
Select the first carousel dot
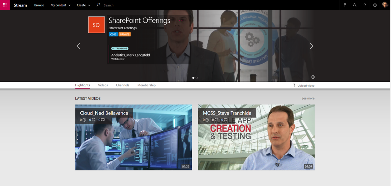193,78
